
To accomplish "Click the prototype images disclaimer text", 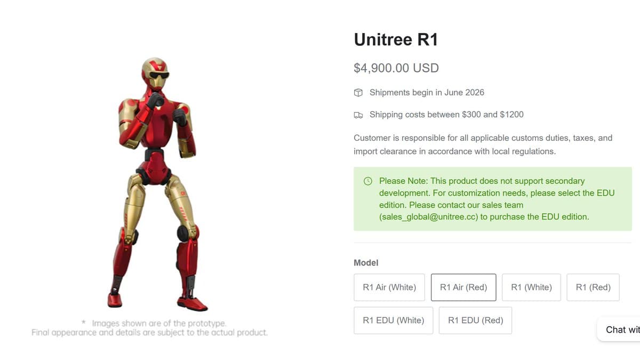I will pos(149,328).
